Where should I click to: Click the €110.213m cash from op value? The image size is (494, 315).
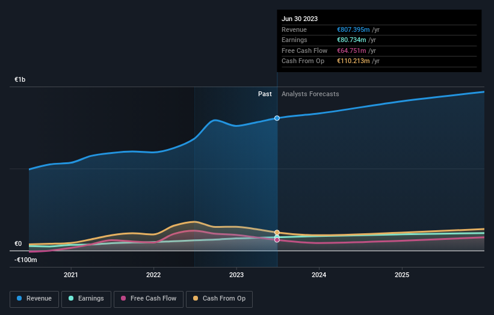tap(353, 61)
